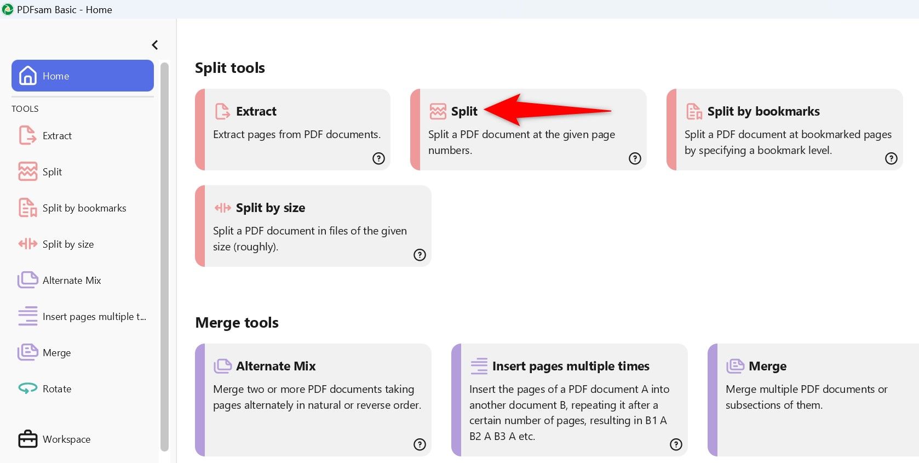Click "pages alternately in natural or reverse order." text
The height and width of the screenshot is (463, 919).
[317, 405]
